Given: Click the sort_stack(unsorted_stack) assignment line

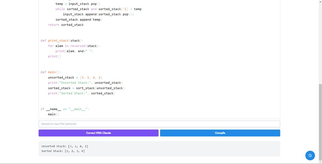Looking at the screenshot, I should (x=86, y=88).
